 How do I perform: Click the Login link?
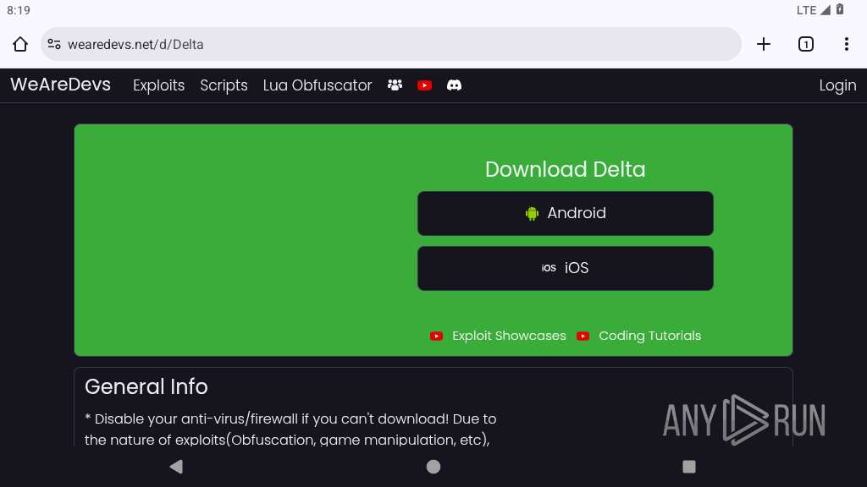click(837, 85)
